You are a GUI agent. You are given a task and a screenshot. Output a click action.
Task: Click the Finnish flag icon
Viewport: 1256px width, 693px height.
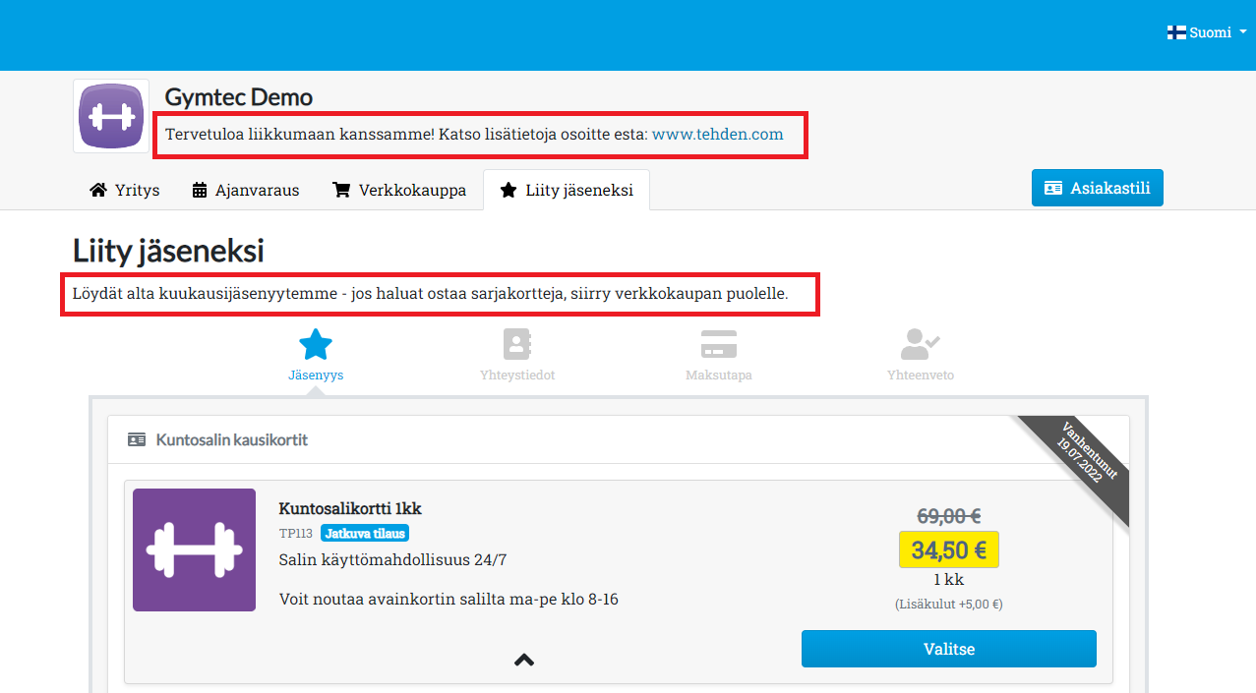[x=1176, y=32]
